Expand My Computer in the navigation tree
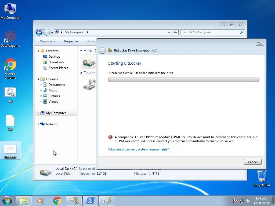Screen dimensions: 275x206 [38, 113]
